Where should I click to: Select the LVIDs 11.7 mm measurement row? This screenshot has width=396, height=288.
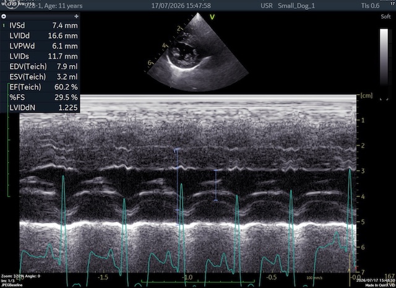coord(40,56)
